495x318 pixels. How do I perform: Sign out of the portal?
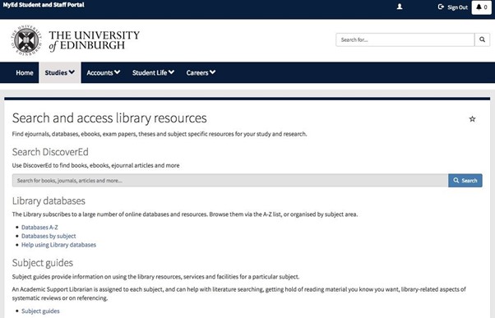[453, 7]
